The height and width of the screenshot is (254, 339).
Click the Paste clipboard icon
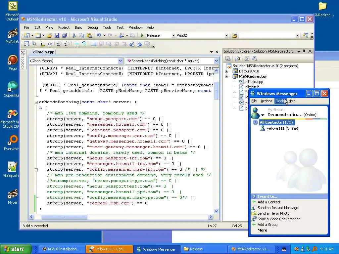[x=89, y=35]
